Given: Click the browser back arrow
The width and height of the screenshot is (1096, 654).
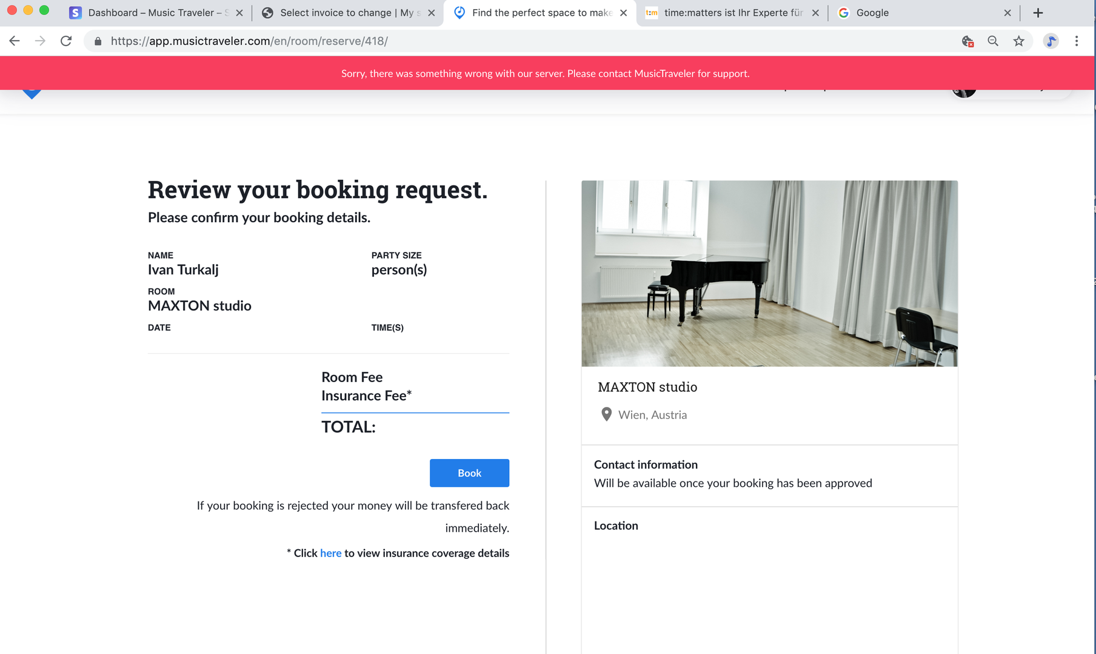Looking at the screenshot, I should coord(15,41).
